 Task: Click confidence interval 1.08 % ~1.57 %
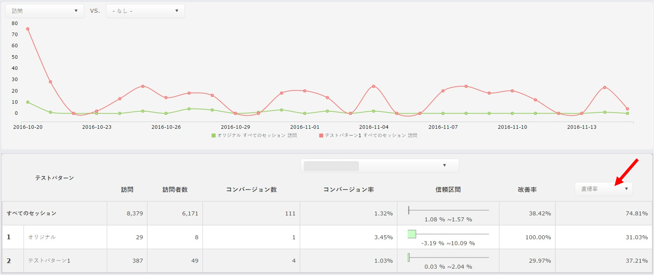(448, 220)
